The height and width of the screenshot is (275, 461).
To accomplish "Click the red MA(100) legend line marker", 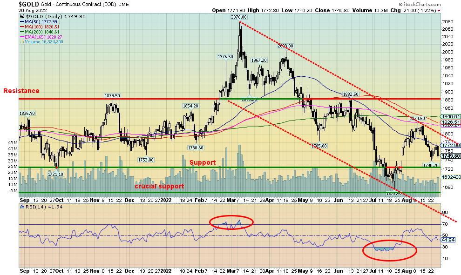I will [x=22, y=27].
